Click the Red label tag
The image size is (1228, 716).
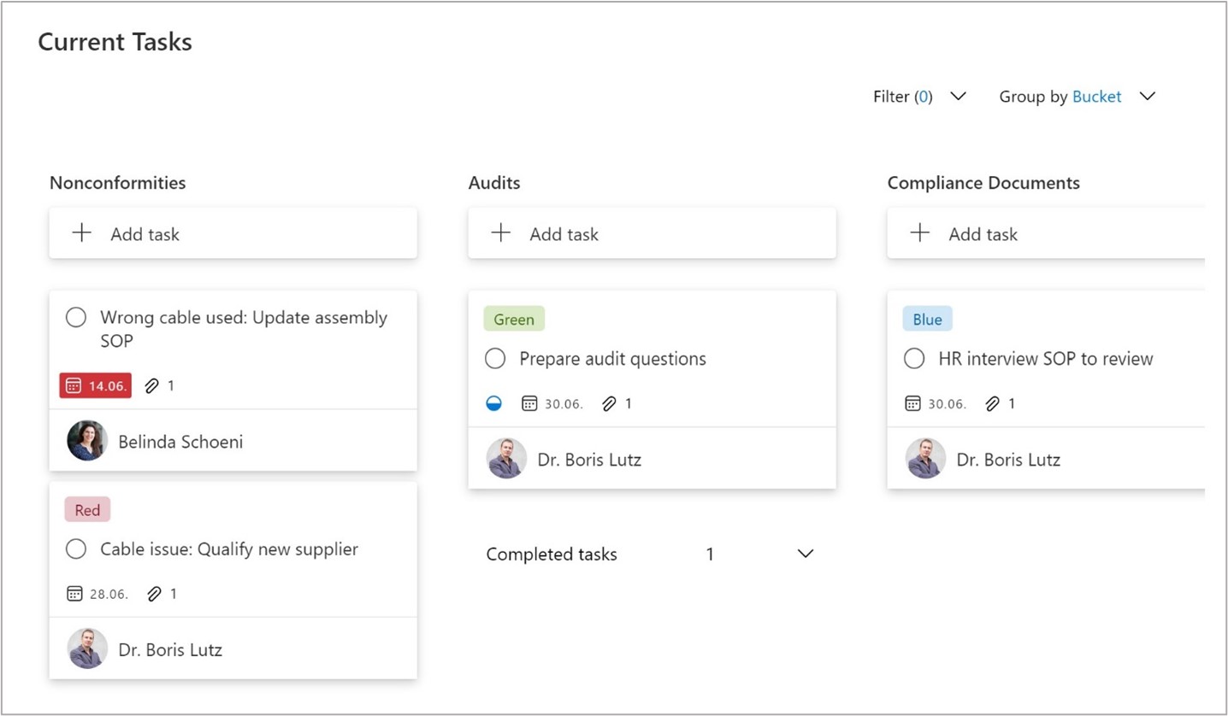point(87,510)
